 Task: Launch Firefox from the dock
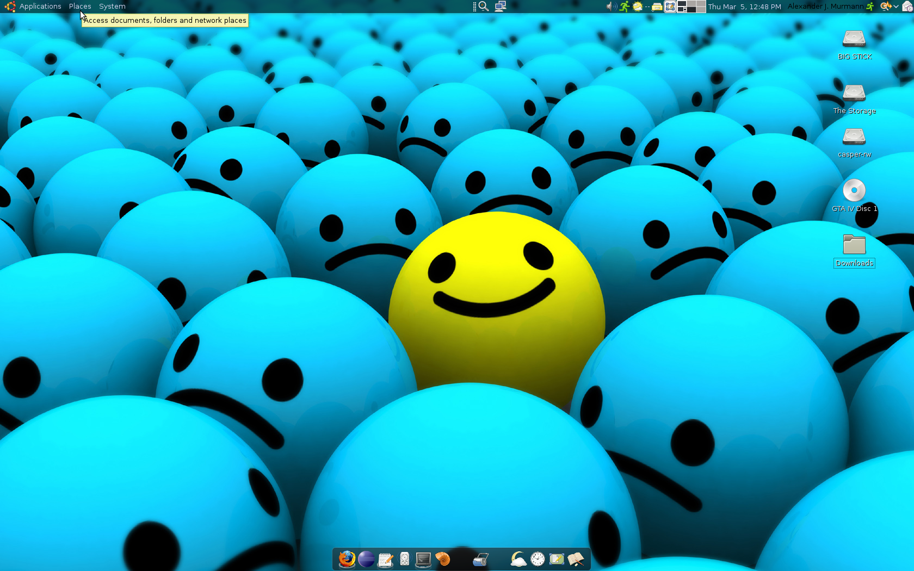coord(347,559)
